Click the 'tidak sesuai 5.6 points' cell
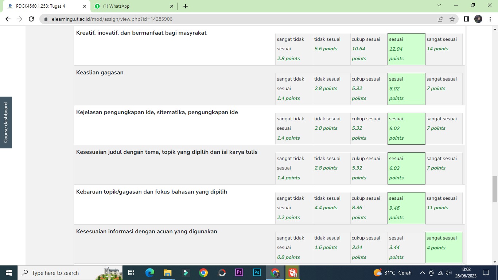 (331, 49)
